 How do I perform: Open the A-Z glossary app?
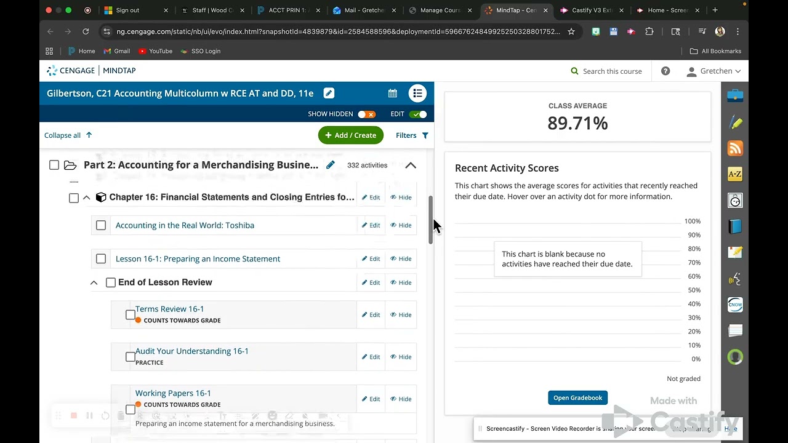735,174
